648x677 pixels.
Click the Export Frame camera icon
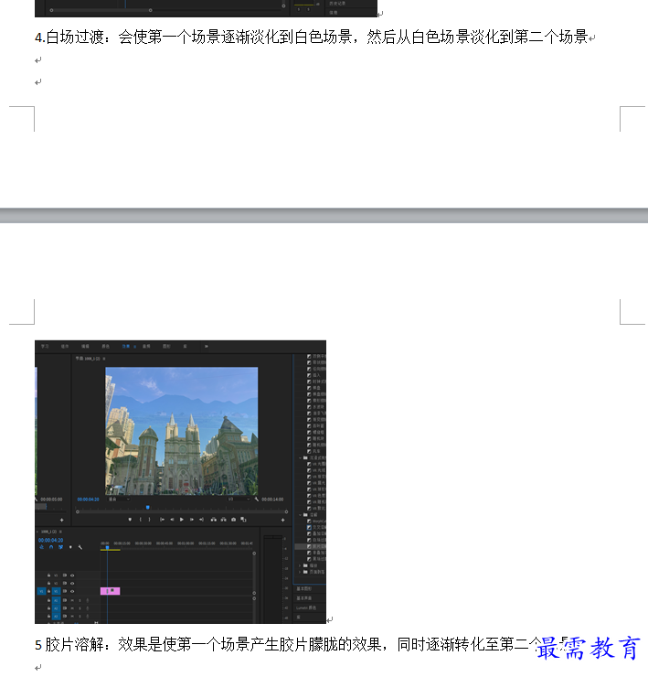(233, 520)
